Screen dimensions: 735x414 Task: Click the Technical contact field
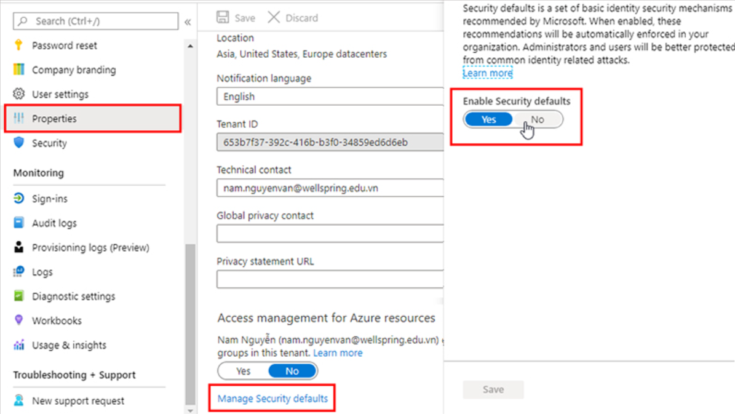330,188
